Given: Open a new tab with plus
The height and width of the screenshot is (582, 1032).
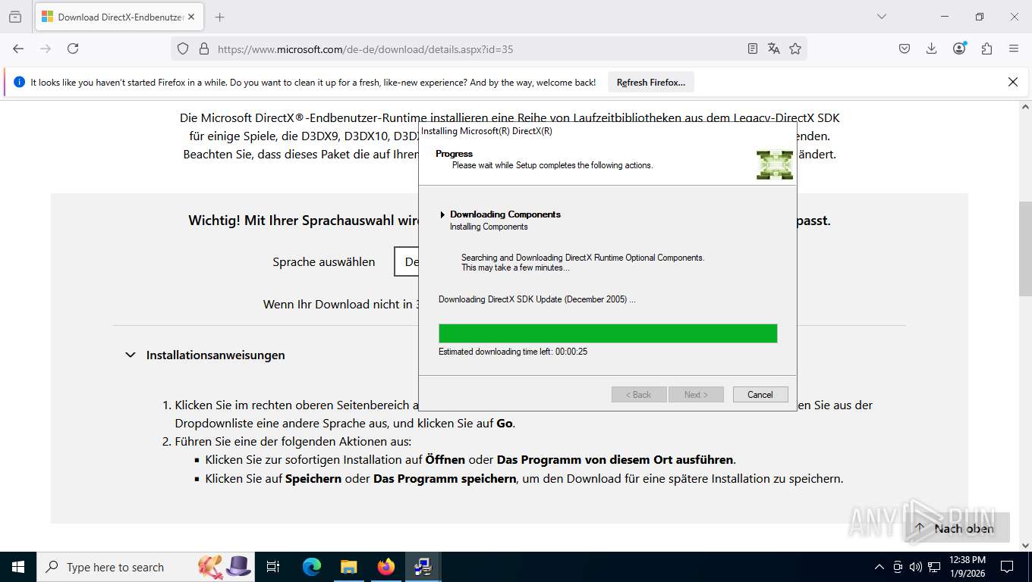Looking at the screenshot, I should click(x=220, y=17).
